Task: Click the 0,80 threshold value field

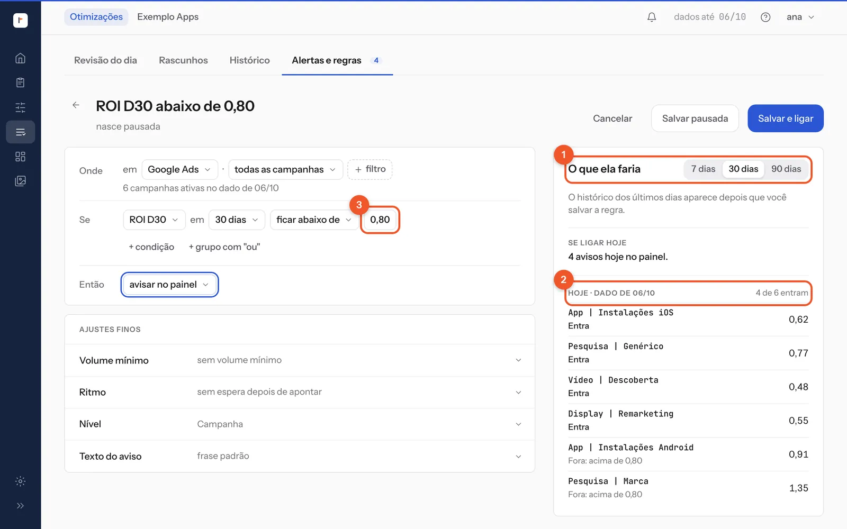Action: pos(380,220)
